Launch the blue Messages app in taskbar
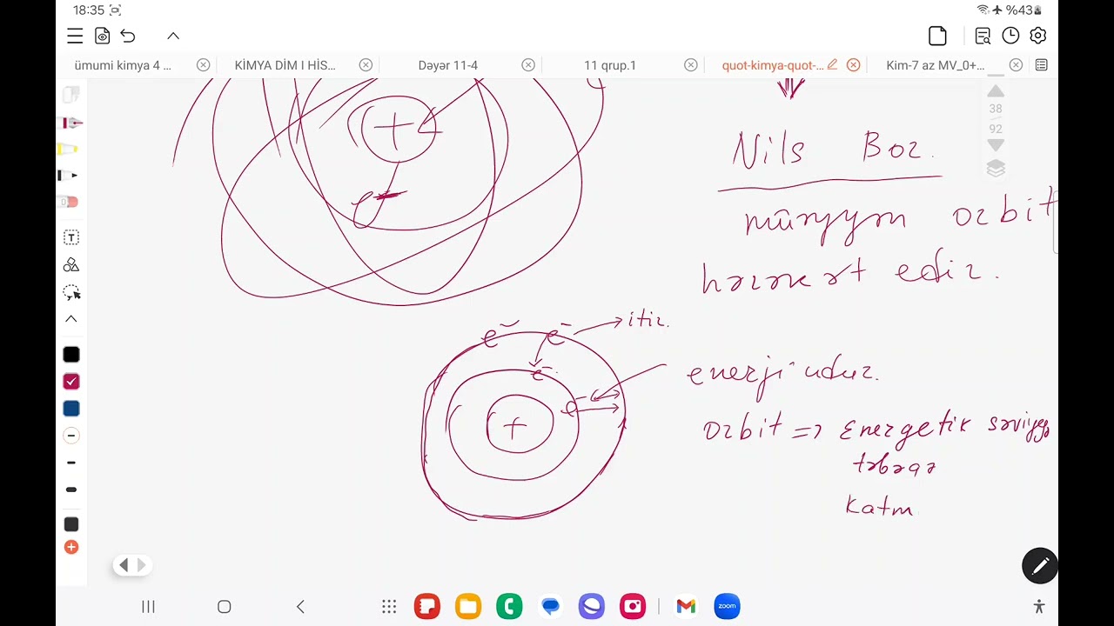This screenshot has height=626, width=1114. pyautogui.click(x=551, y=606)
